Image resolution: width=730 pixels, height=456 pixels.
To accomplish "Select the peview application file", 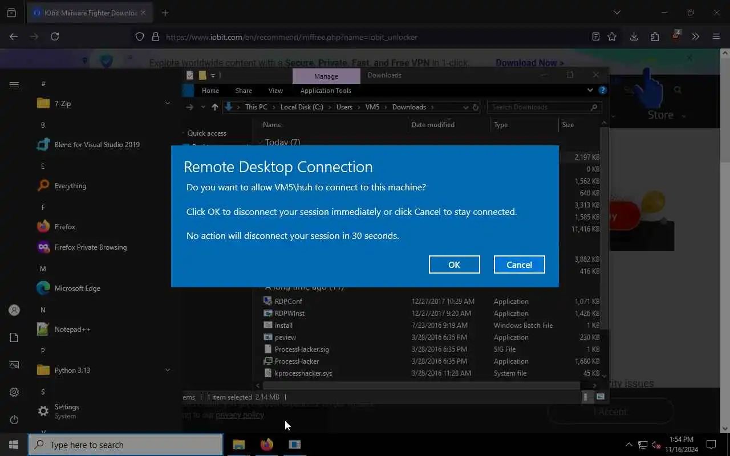I will pyautogui.click(x=285, y=337).
